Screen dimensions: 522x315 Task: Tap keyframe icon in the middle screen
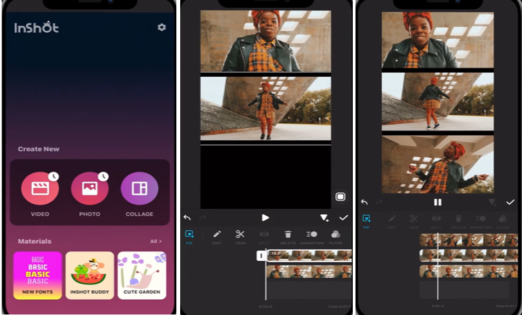pos(324,218)
